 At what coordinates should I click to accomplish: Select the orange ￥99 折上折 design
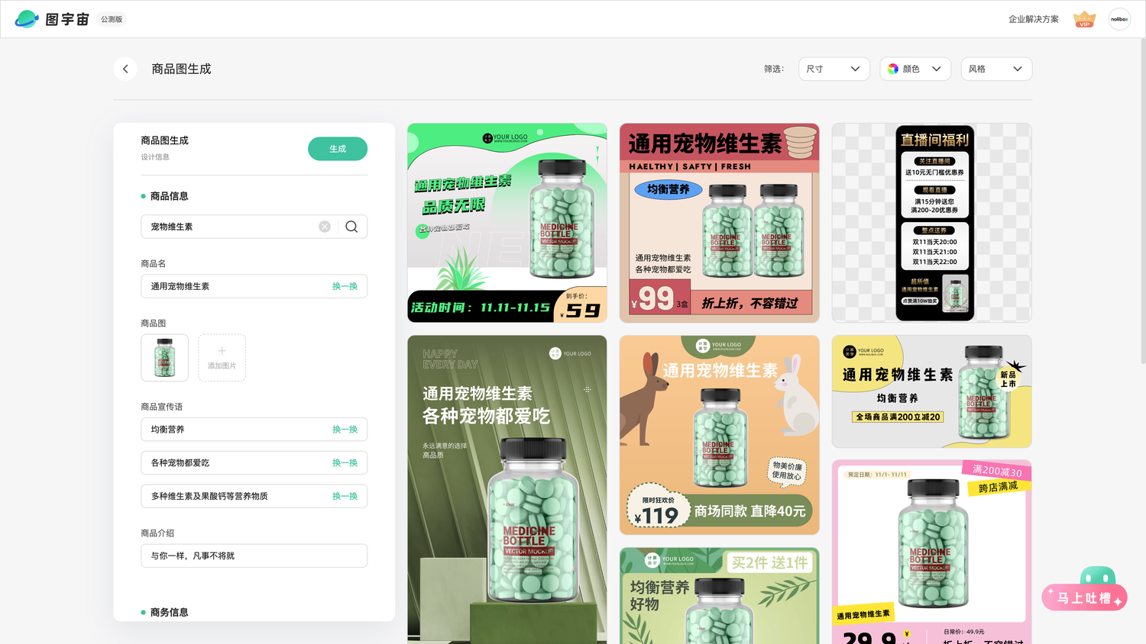click(720, 223)
